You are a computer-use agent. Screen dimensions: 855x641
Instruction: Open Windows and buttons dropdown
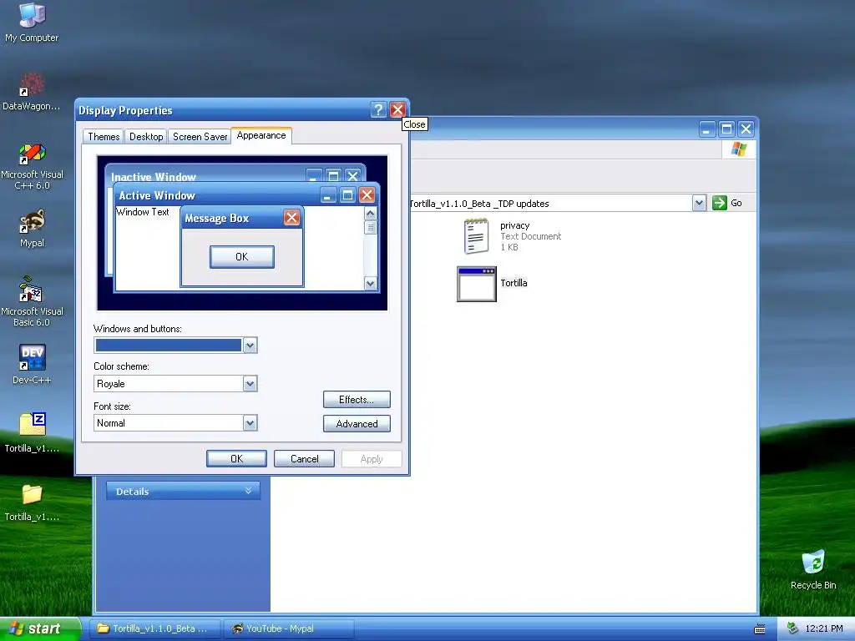250,345
